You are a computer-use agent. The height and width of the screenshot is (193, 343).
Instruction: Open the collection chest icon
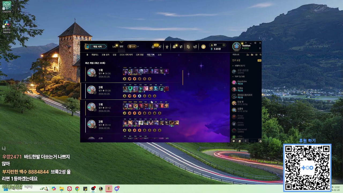click(x=174, y=47)
